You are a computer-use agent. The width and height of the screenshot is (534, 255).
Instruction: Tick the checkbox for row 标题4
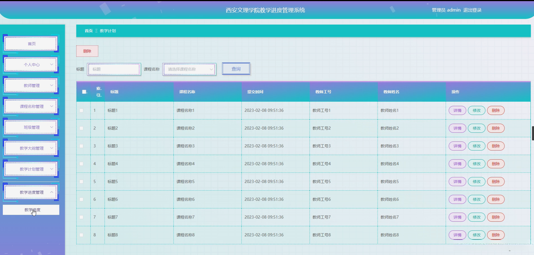tap(81, 164)
